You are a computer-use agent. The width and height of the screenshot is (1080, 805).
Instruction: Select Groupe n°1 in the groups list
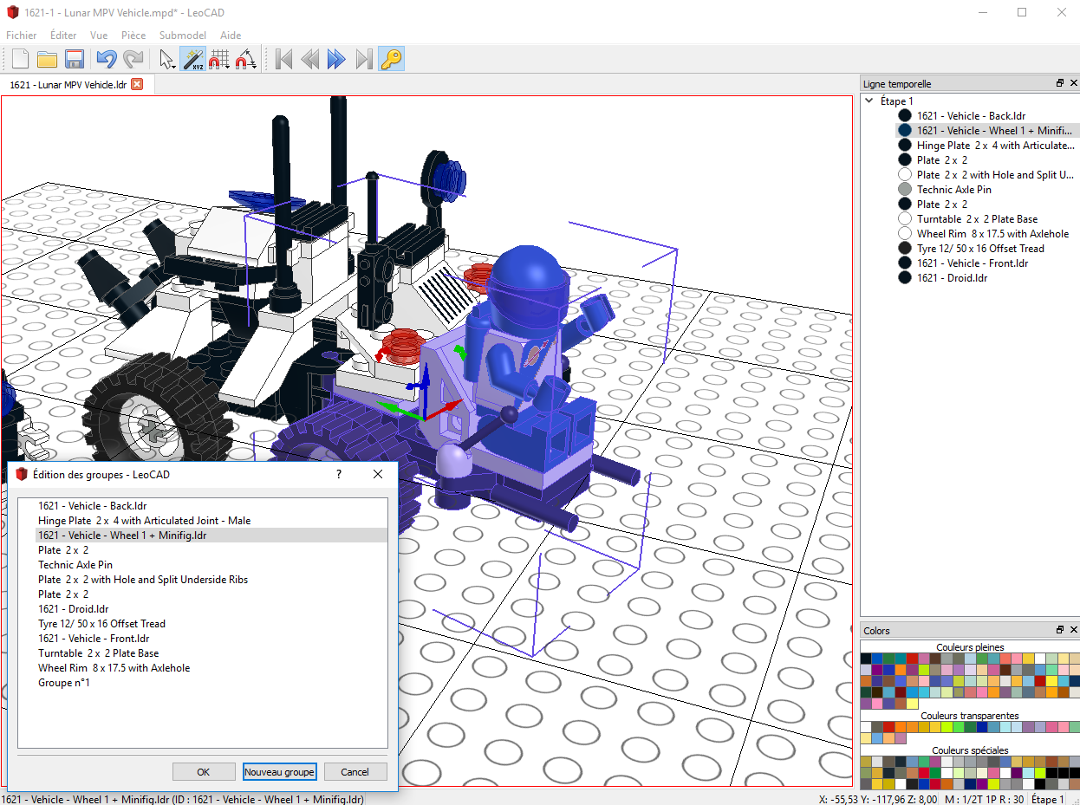64,683
